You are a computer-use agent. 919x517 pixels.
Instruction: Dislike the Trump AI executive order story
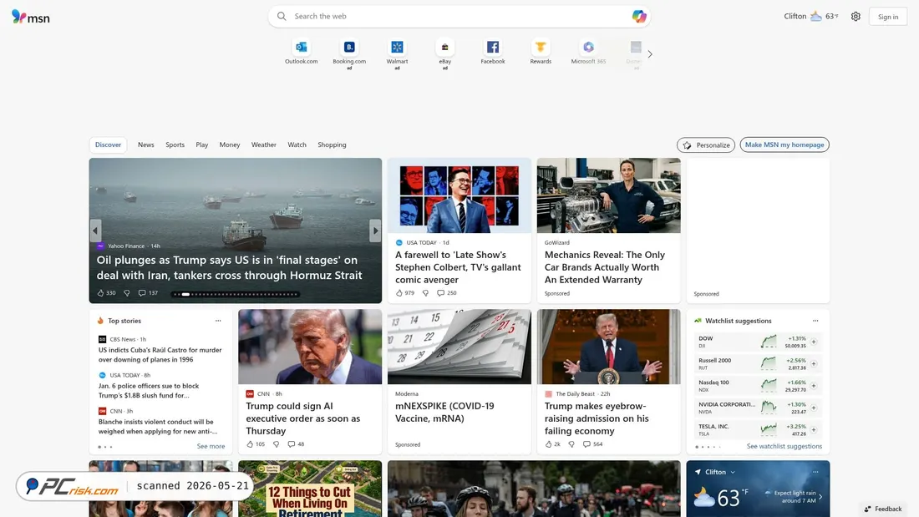276,444
